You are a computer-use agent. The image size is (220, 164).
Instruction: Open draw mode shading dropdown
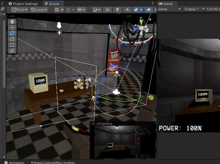click(97, 10)
